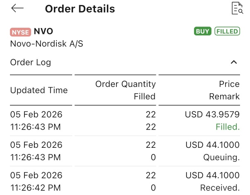Tap the green BUY badge
Viewport: 250px width, 195px height.
tap(202, 31)
